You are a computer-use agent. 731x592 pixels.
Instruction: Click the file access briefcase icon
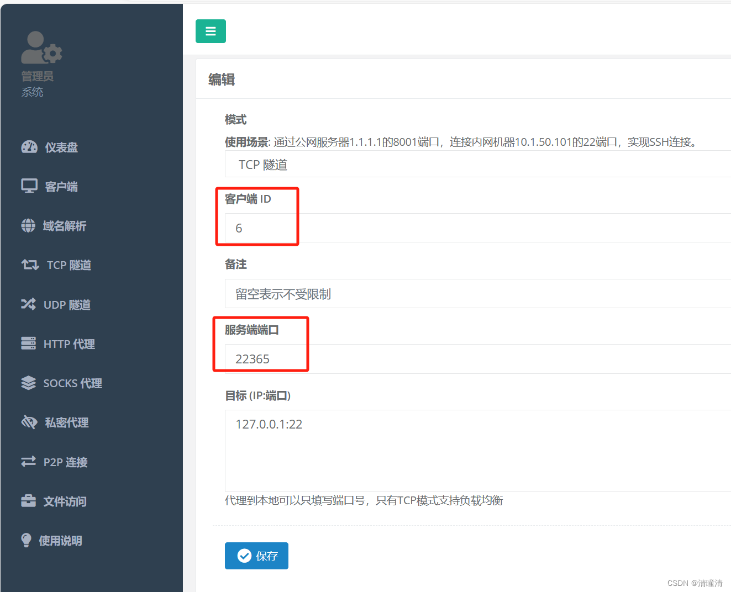(28, 501)
